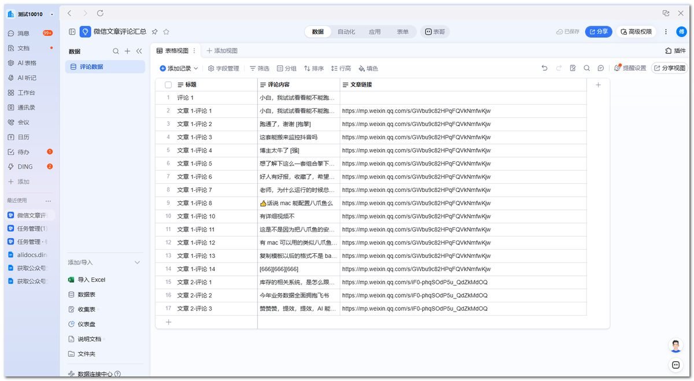The width and height of the screenshot is (694, 381).
Task: Open the comments icon in the table toolbar
Action: point(601,68)
